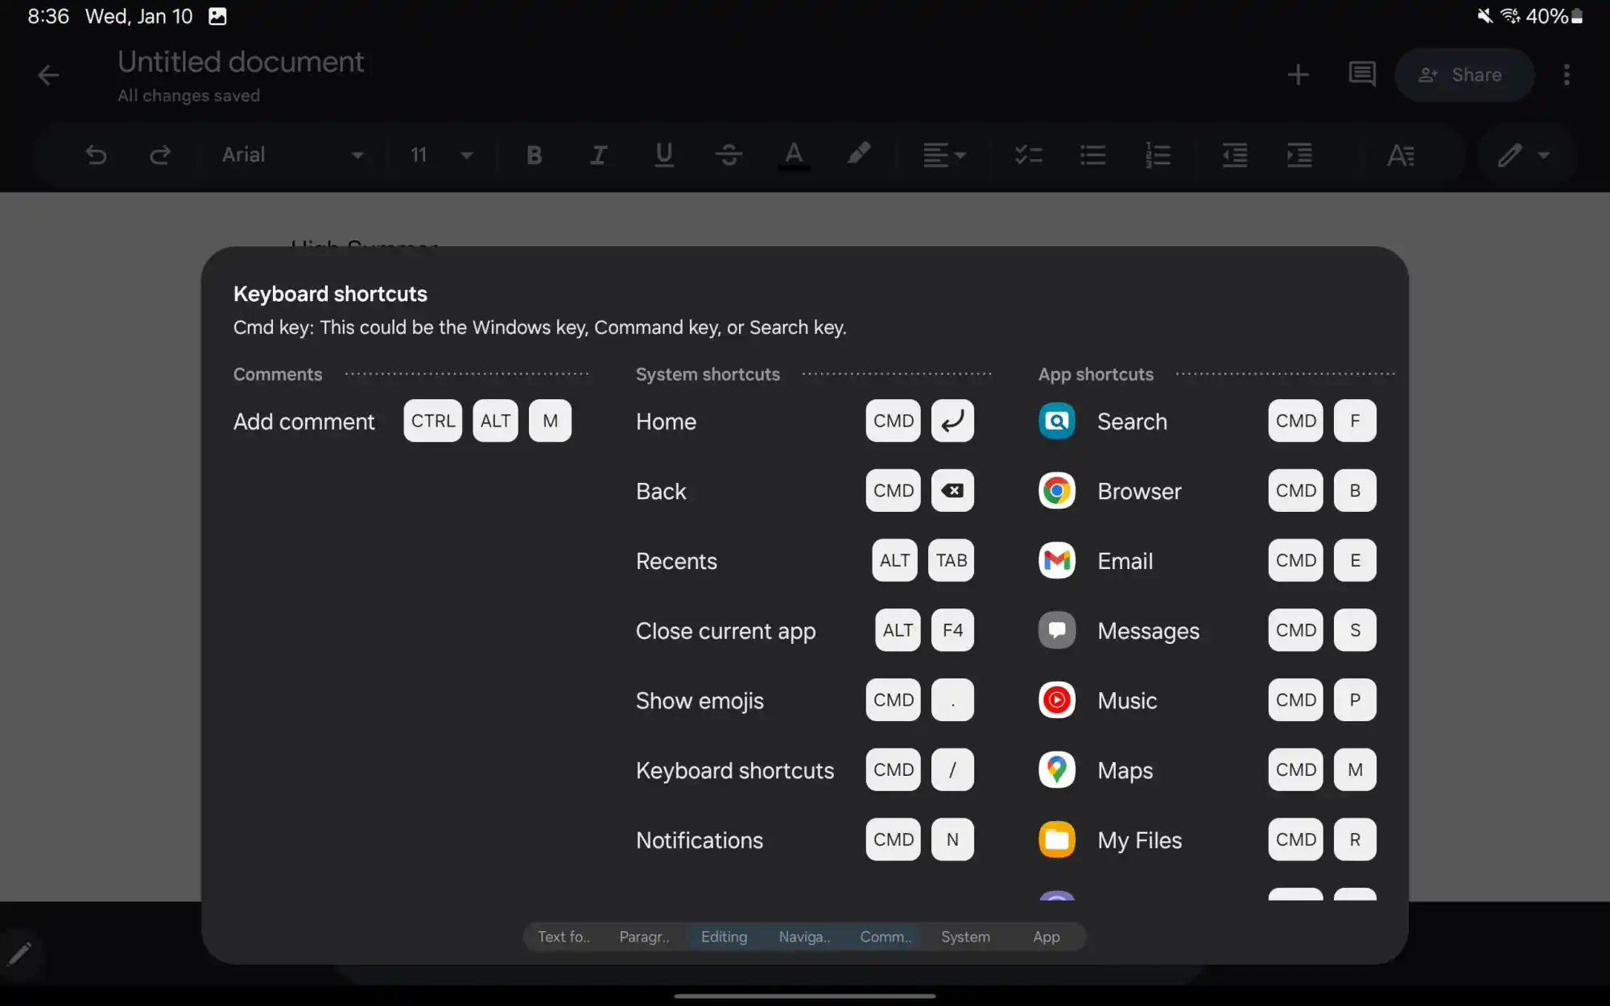Click the Navigat... shortcut tab
1610x1006 pixels.
pyautogui.click(x=804, y=937)
